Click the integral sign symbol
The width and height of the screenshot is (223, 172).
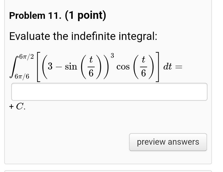coord(14,66)
